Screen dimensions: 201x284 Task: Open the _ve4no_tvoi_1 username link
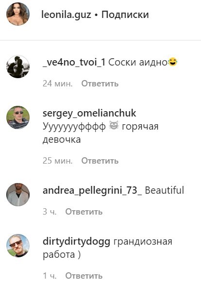tap(74, 63)
